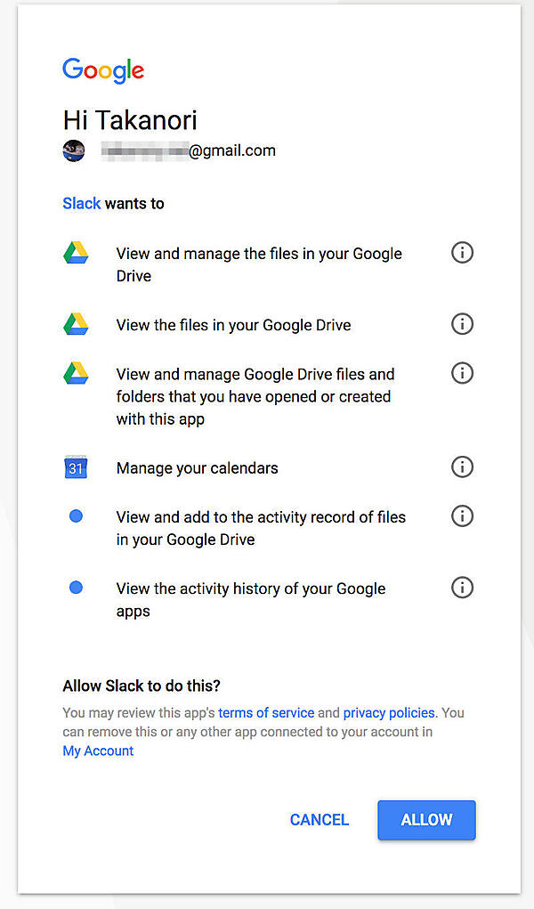Click the Drive icon beside view files permission
Image resolution: width=534 pixels, height=909 pixels.
tap(76, 323)
